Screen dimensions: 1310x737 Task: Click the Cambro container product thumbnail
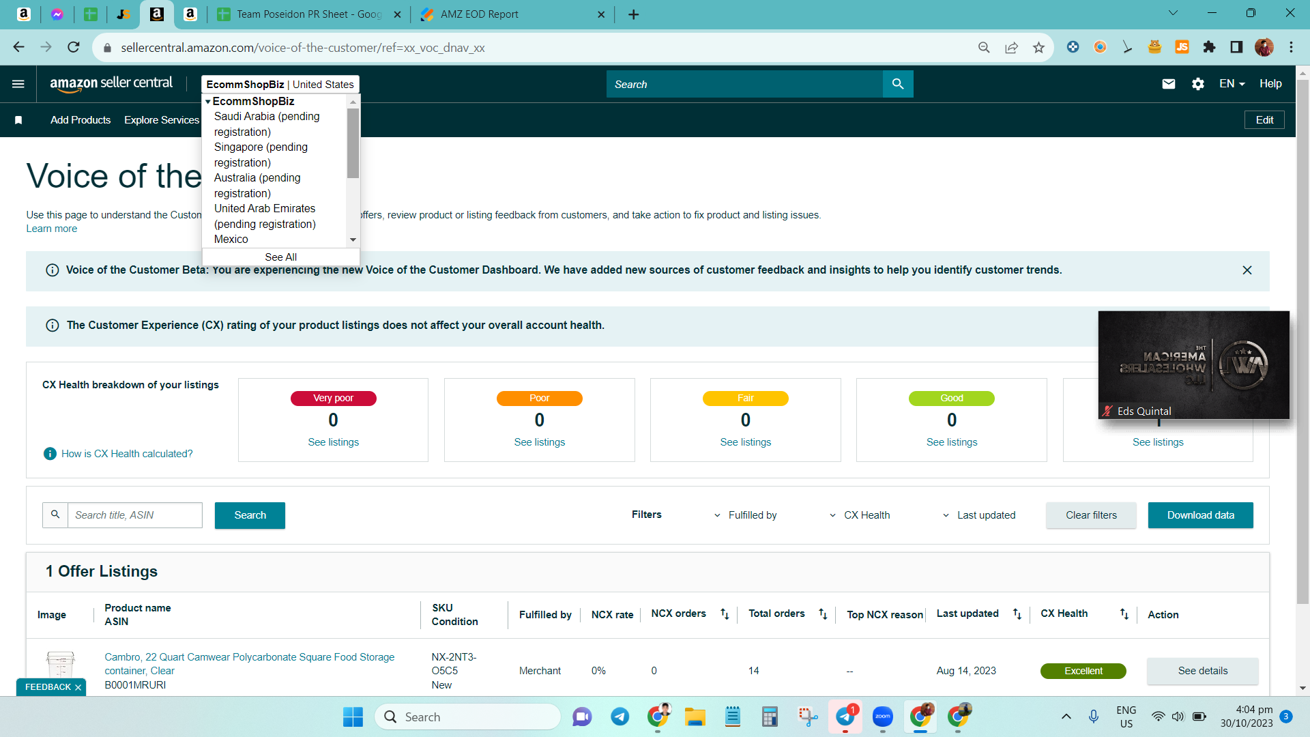pos(60,665)
